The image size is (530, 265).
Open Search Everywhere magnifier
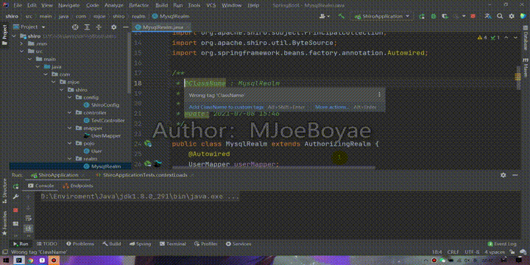coord(500,16)
